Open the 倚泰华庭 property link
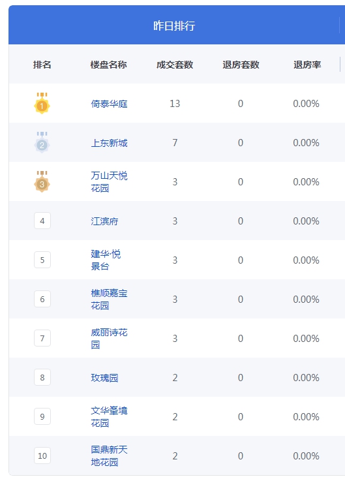 109,104
